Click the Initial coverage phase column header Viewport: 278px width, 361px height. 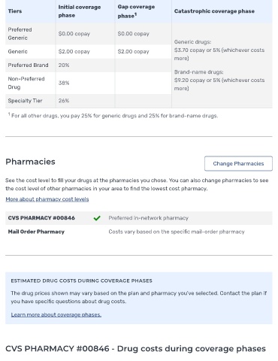tap(80, 11)
